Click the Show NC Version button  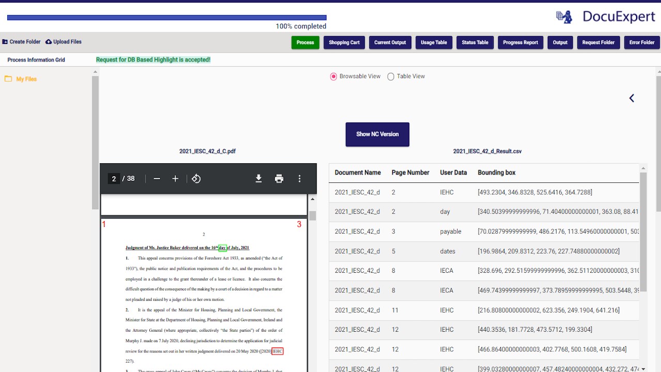click(x=377, y=134)
